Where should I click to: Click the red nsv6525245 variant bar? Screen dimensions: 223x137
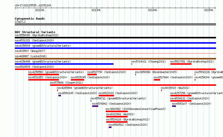tap(77, 80)
